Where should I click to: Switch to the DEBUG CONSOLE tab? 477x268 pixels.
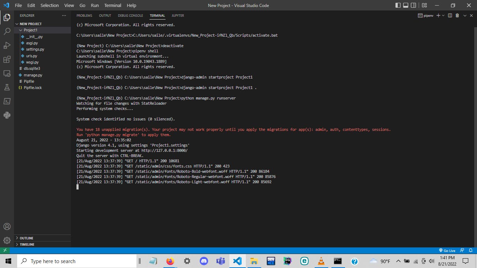click(130, 16)
